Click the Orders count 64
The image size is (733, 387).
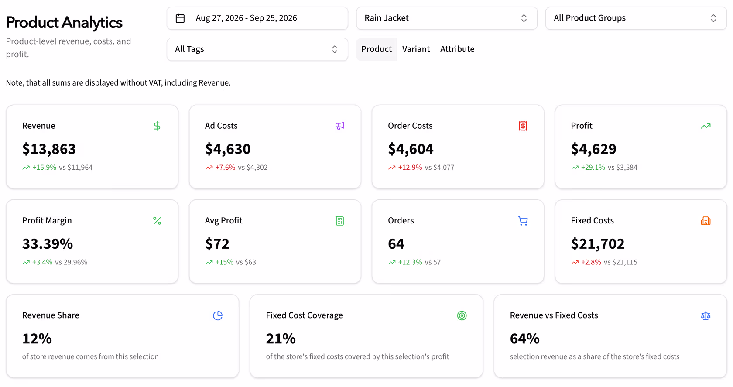(x=396, y=244)
